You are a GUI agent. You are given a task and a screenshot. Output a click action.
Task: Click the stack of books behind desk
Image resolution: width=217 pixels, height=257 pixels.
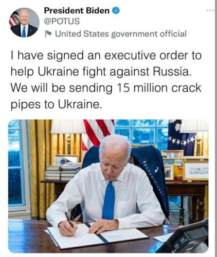coord(63,172)
